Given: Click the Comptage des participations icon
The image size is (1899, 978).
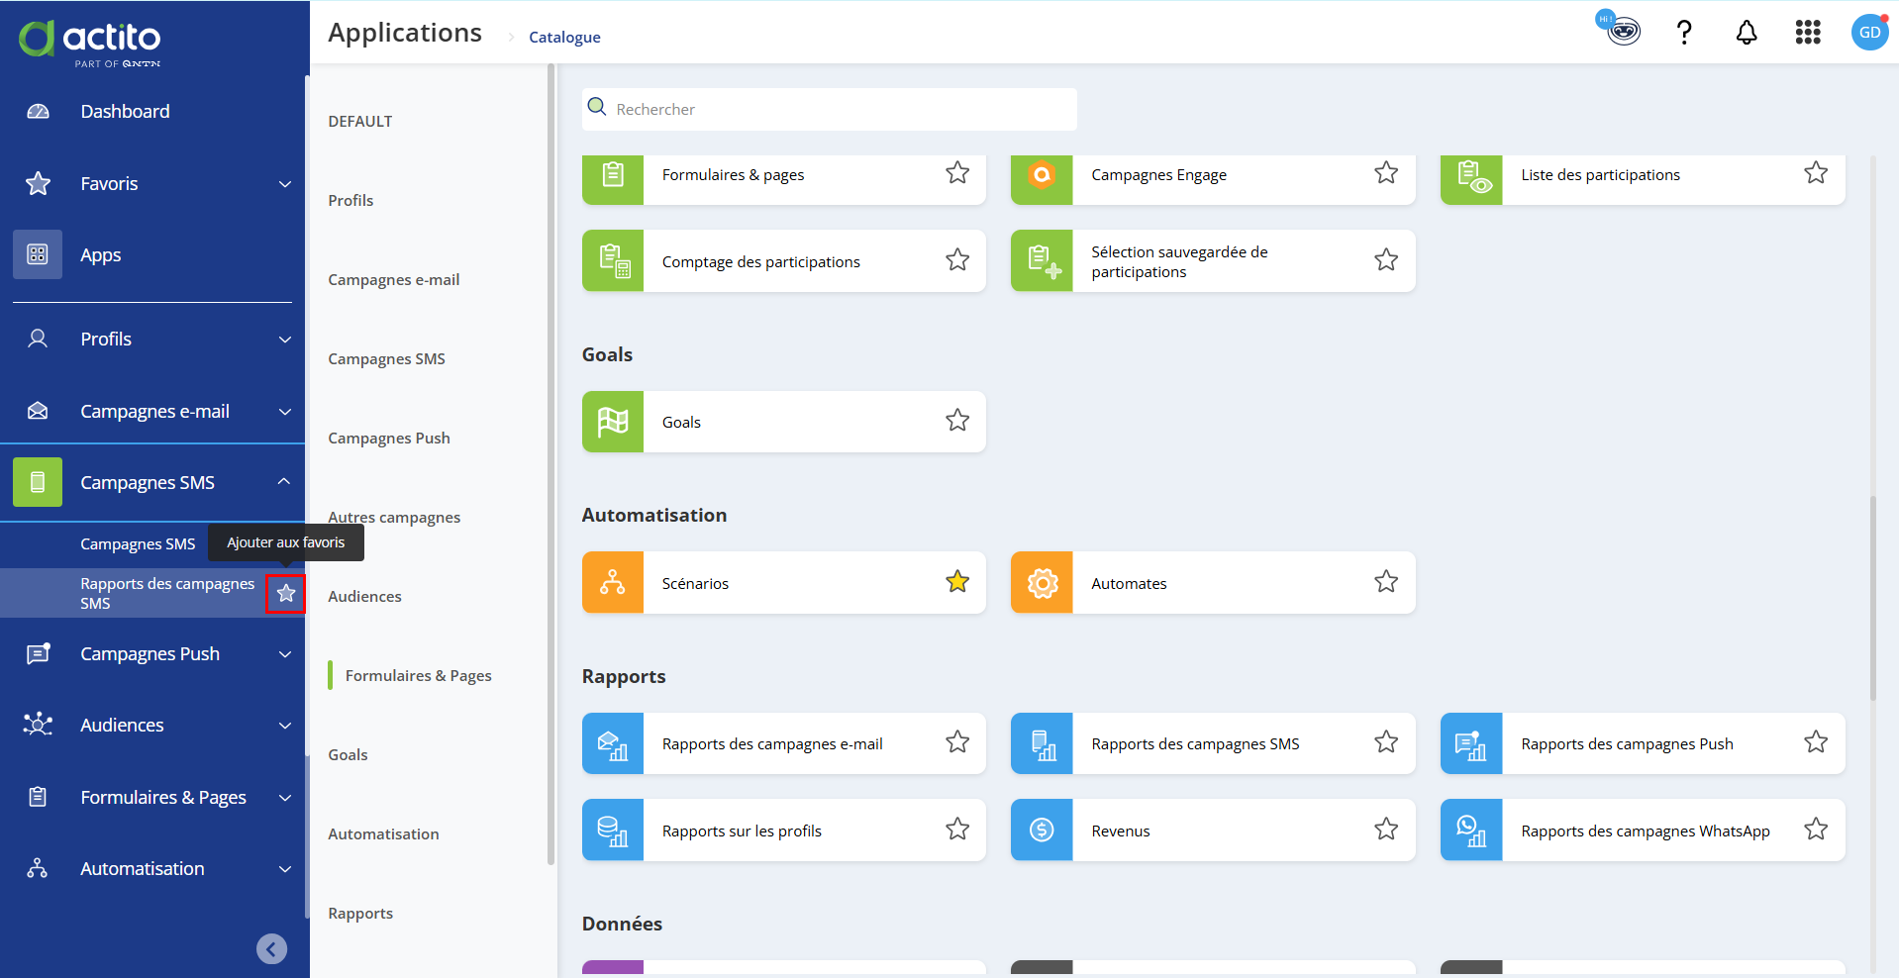Looking at the screenshot, I should click(613, 260).
